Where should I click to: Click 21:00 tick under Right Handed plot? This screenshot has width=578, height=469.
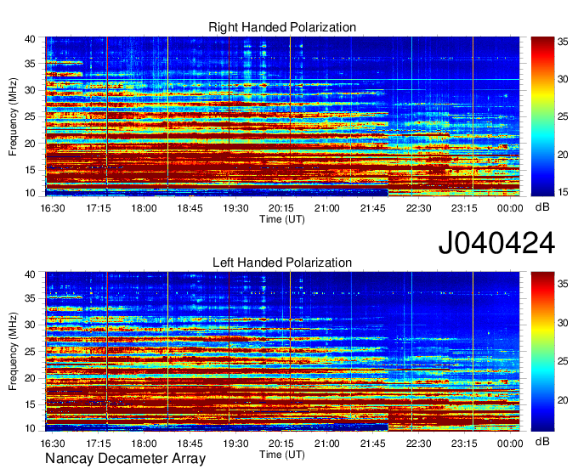[x=327, y=208]
